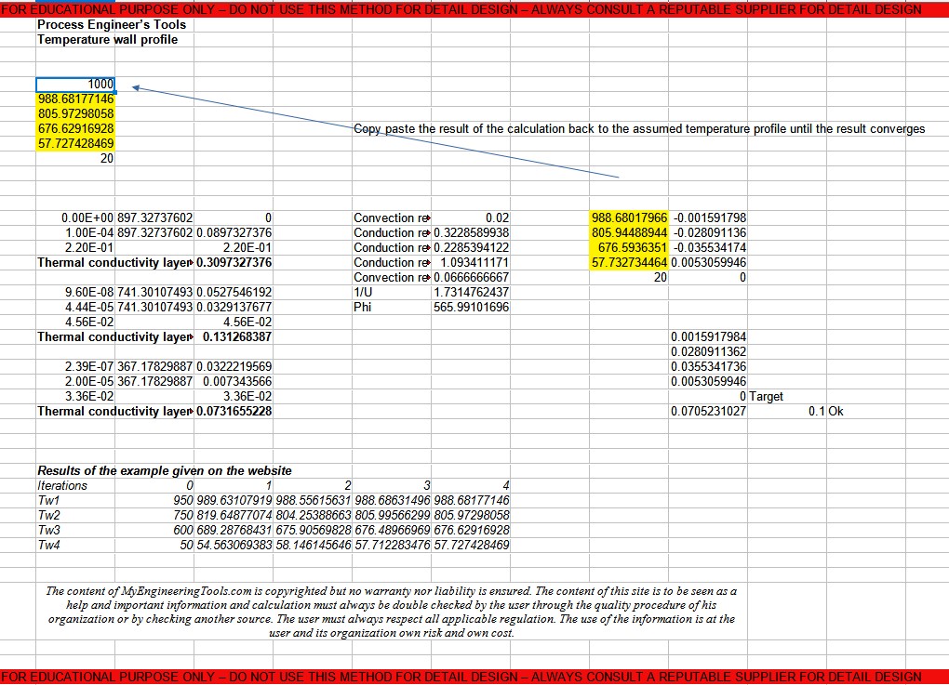Screen dimensions: 949x685
Task: Select thermal conductivity value 0.0731655228
Action: coord(234,411)
